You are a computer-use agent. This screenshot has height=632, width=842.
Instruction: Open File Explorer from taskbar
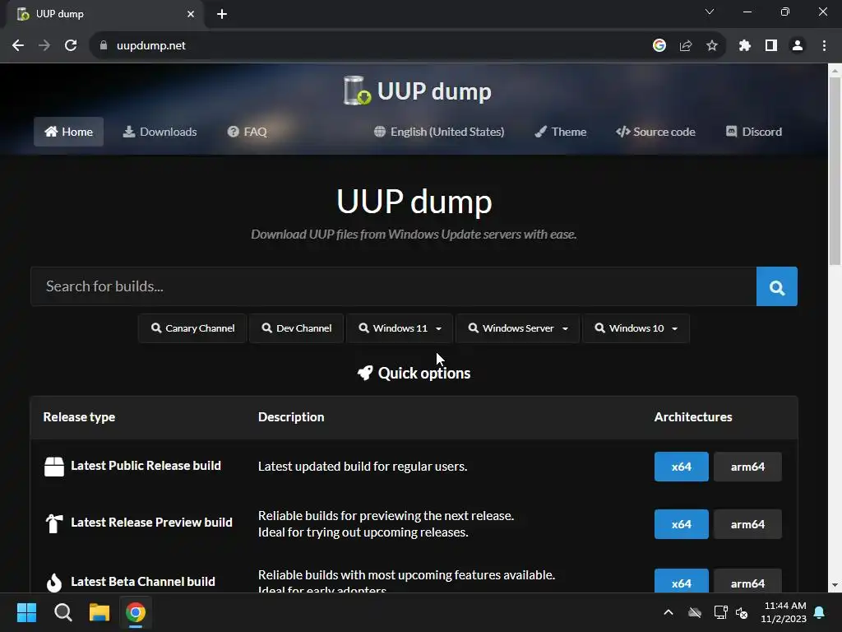pyautogui.click(x=99, y=612)
